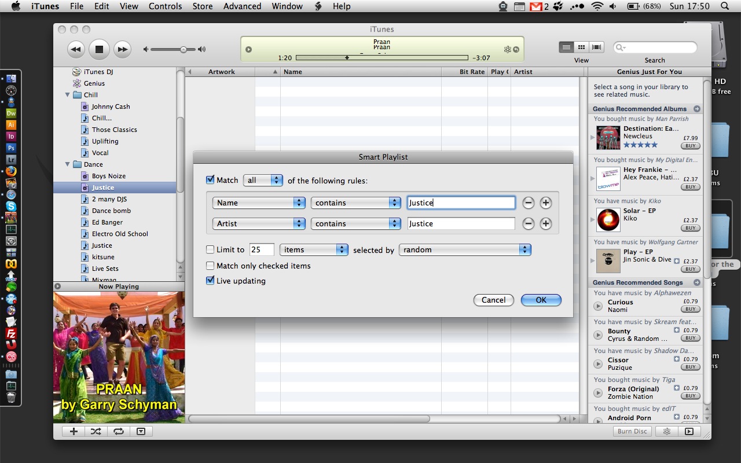Open the Window menu
Image resolution: width=741 pixels, height=463 pixels.
[x=287, y=6]
